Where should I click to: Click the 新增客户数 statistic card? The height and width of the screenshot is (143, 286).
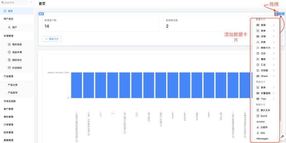[101, 24]
